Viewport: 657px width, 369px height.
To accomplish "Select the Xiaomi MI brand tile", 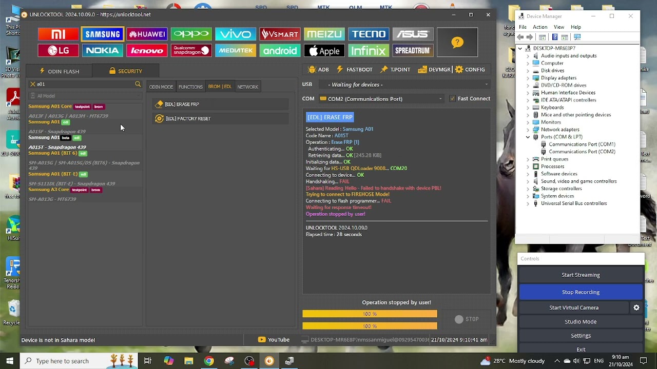I will 58,34.
